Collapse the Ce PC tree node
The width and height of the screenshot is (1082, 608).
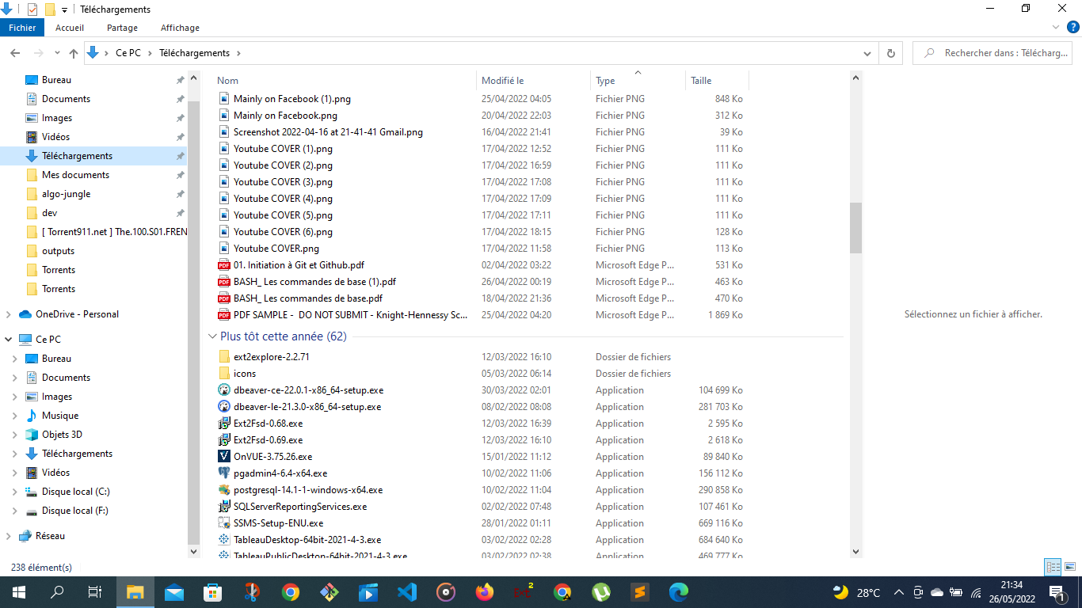[x=9, y=340]
